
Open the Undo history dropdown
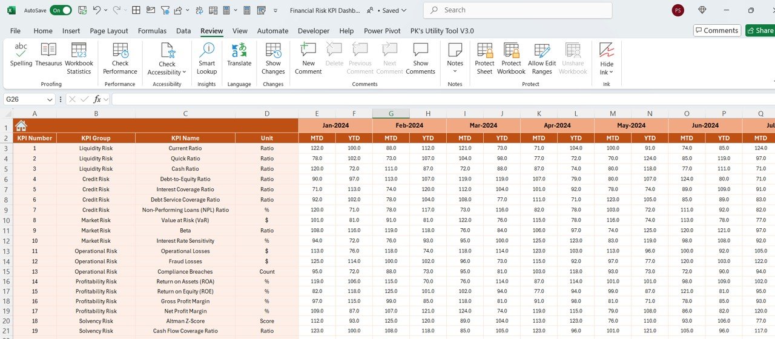(x=106, y=10)
